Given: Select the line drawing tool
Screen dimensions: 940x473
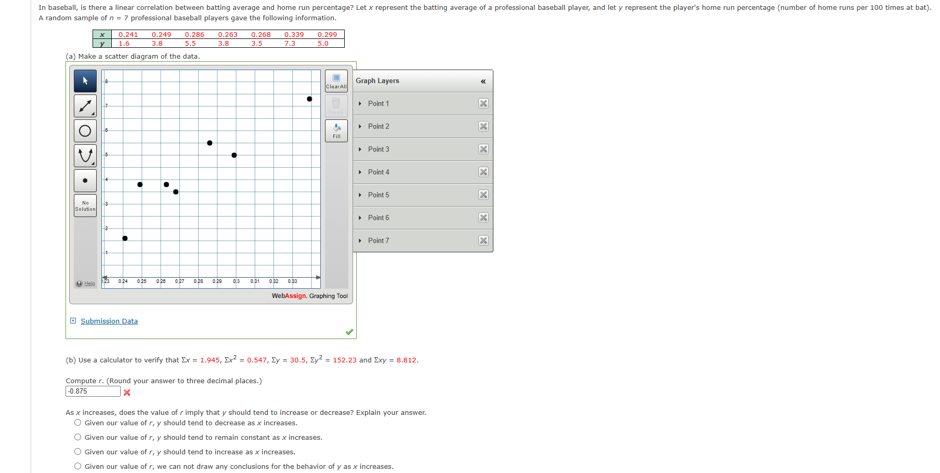Looking at the screenshot, I should coord(85,106).
